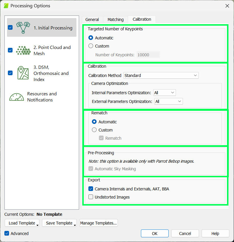Select Custom under the Rematch section
This screenshot has width=234, height=242.
94,130
